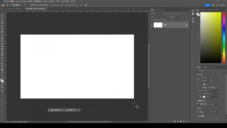
Task: Select the Hand tool
Action: coord(2,70)
